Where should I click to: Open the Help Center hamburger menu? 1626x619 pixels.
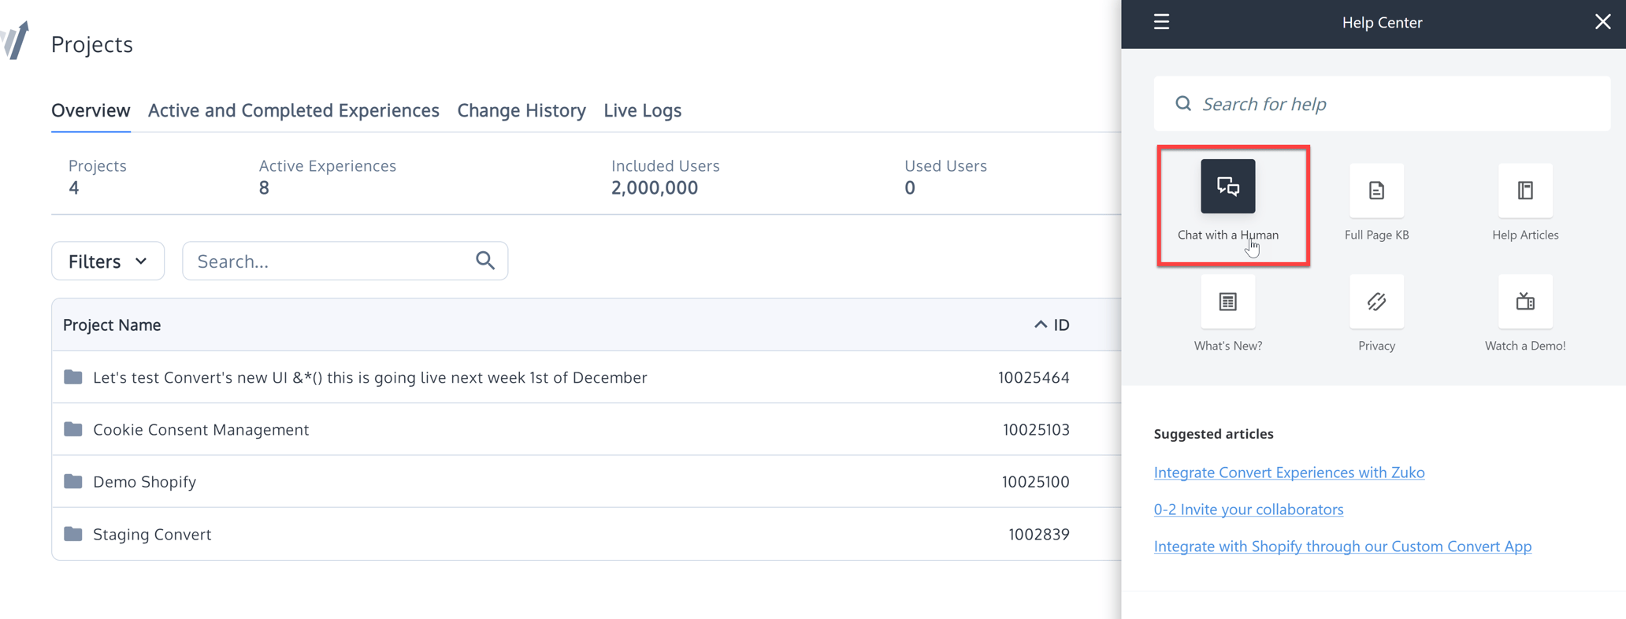click(1161, 22)
